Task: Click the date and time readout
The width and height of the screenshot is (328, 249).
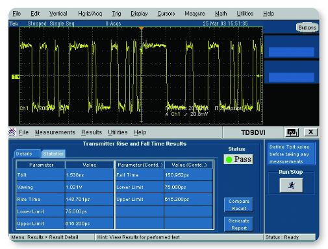Action: point(225,23)
